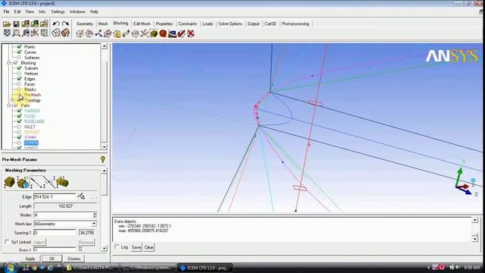Switch to the Geometry tab
The image size is (485, 273).
(x=84, y=24)
